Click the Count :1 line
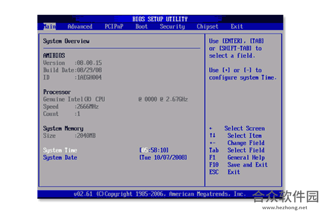 62,114
